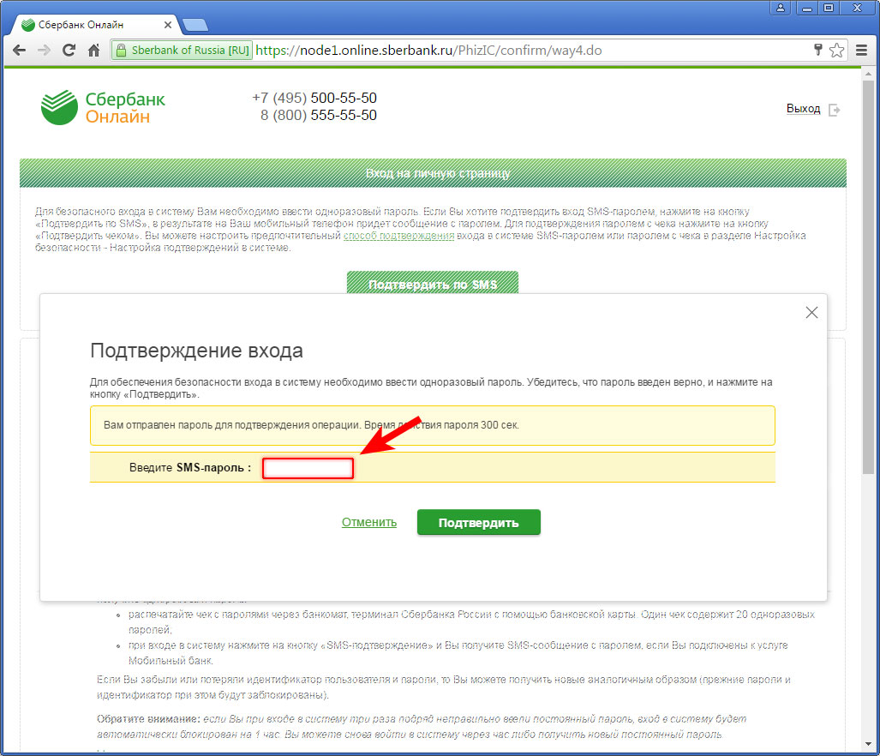
Task: Click the page vertical scrollbar thumb
Action: [868, 278]
